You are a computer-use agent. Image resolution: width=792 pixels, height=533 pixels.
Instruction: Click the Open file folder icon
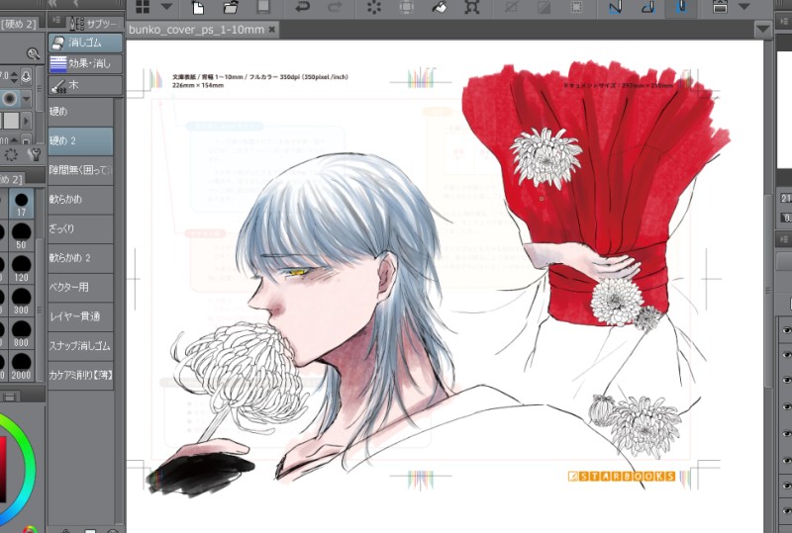click(231, 7)
